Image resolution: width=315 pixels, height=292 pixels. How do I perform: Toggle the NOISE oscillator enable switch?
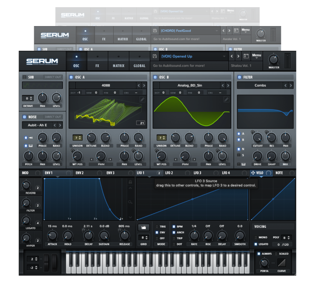click(x=24, y=117)
